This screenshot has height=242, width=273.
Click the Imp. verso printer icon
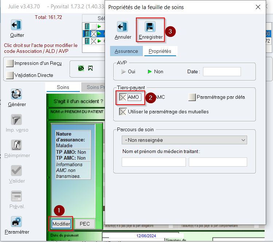(16, 120)
